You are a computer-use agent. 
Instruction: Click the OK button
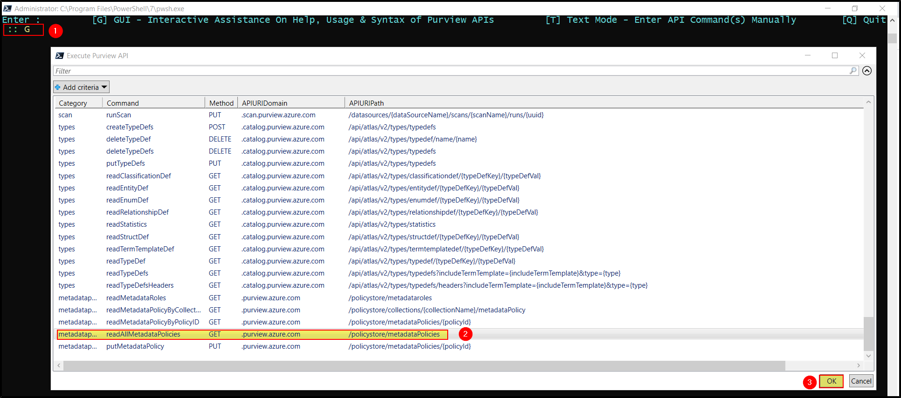tap(832, 381)
